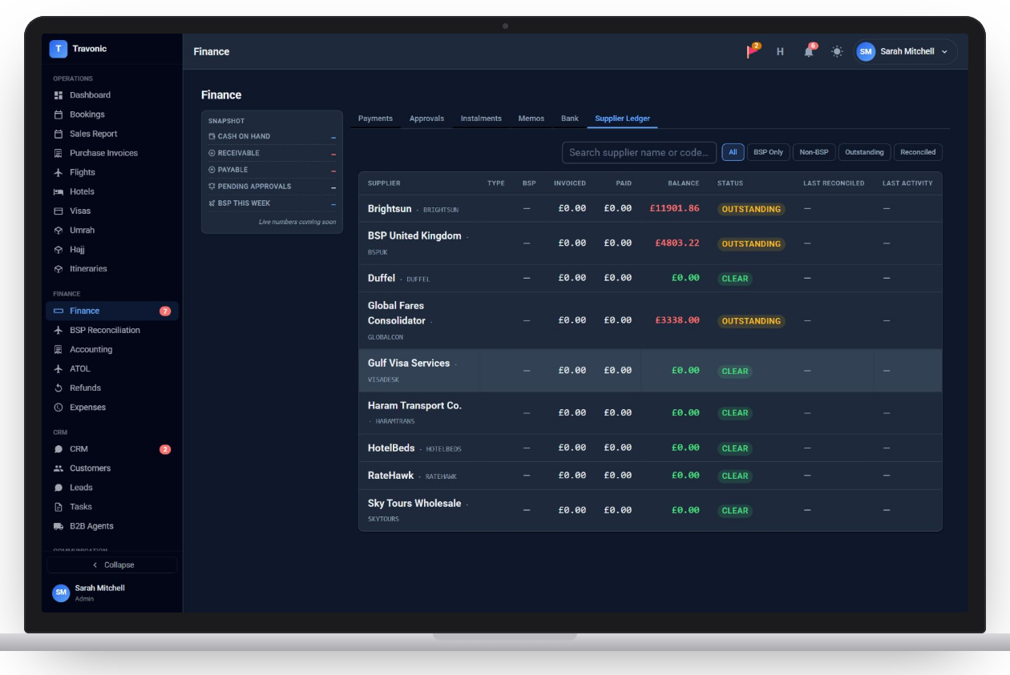Click the Supplier column header
1010x675 pixels.
[384, 183]
